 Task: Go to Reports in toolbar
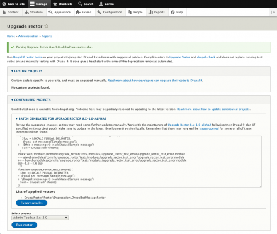[x=157, y=12]
